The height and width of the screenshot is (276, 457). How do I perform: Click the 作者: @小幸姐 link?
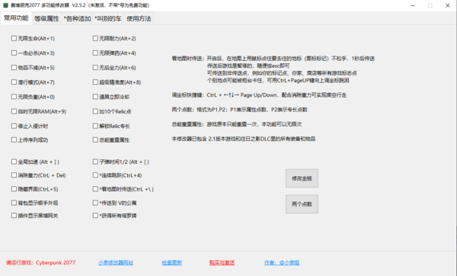[x=282, y=262]
